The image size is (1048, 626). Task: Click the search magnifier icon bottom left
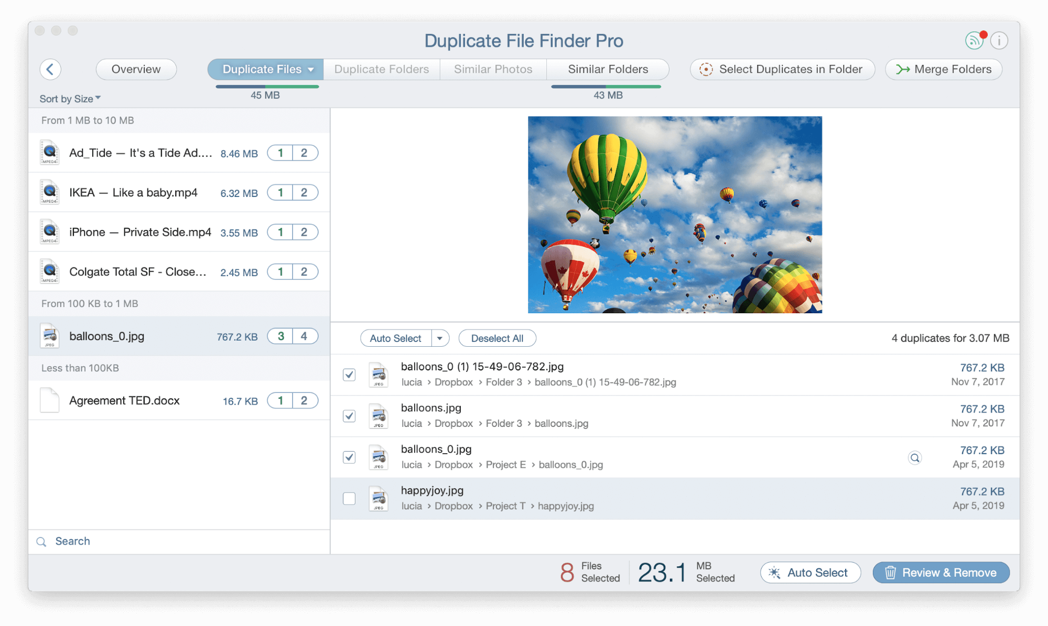pyautogui.click(x=41, y=541)
